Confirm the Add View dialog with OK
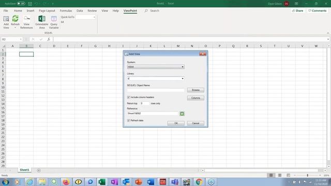The image size is (331, 186). coord(176,123)
